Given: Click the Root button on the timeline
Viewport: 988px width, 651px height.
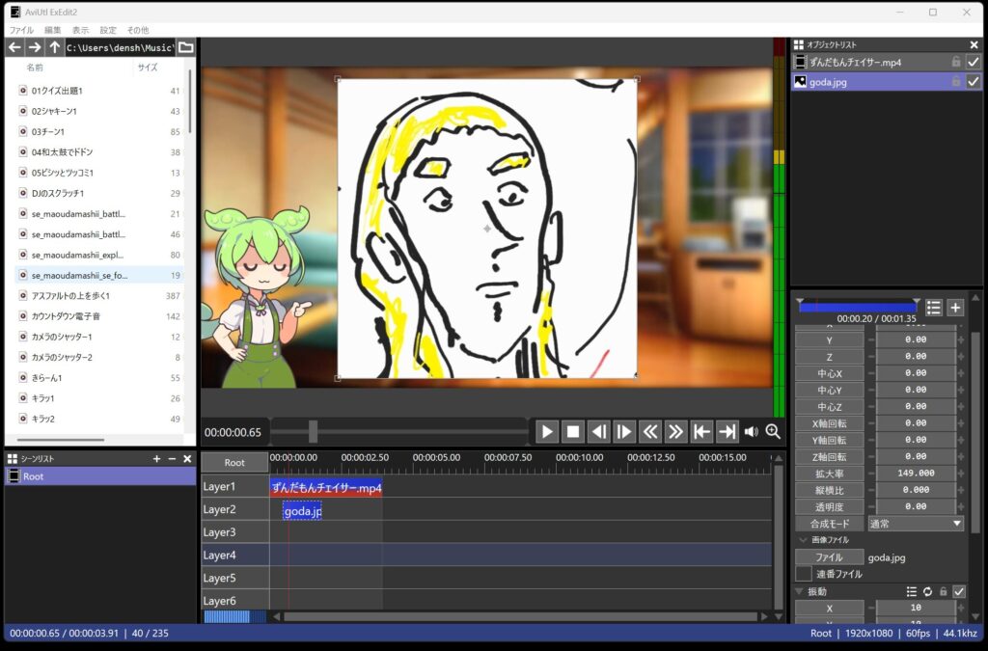Looking at the screenshot, I should 234,463.
